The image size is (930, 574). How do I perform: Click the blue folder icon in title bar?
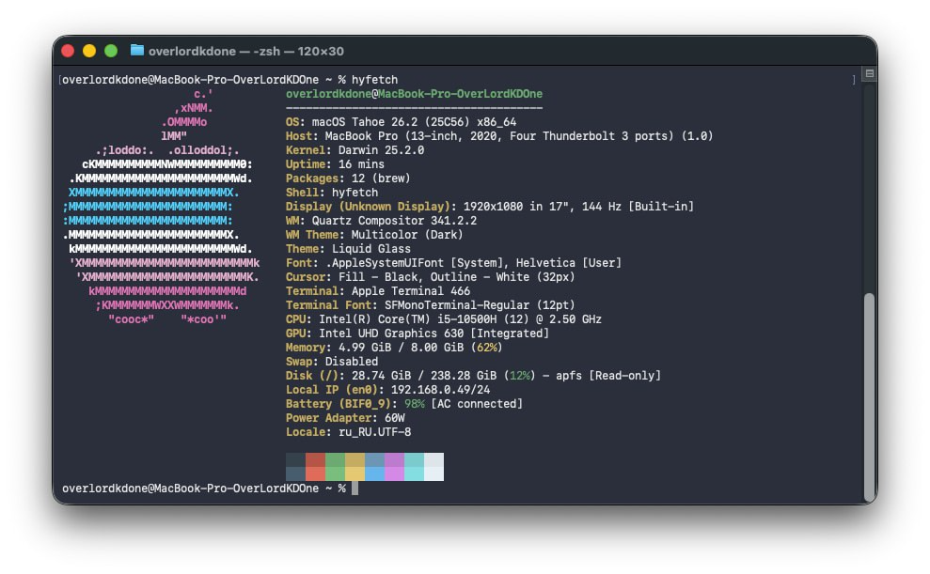pyautogui.click(x=137, y=51)
